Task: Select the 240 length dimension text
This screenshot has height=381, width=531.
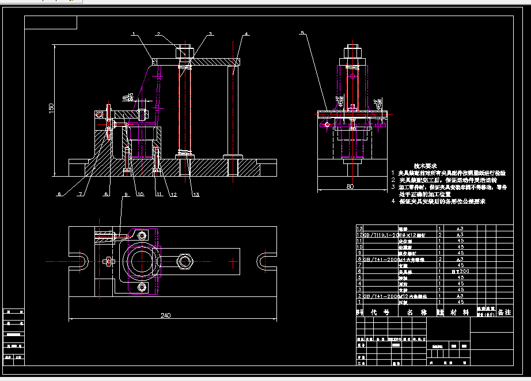Action: [166, 315]
